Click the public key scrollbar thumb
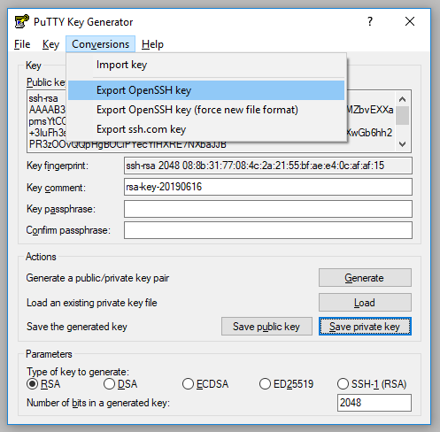 402,115
